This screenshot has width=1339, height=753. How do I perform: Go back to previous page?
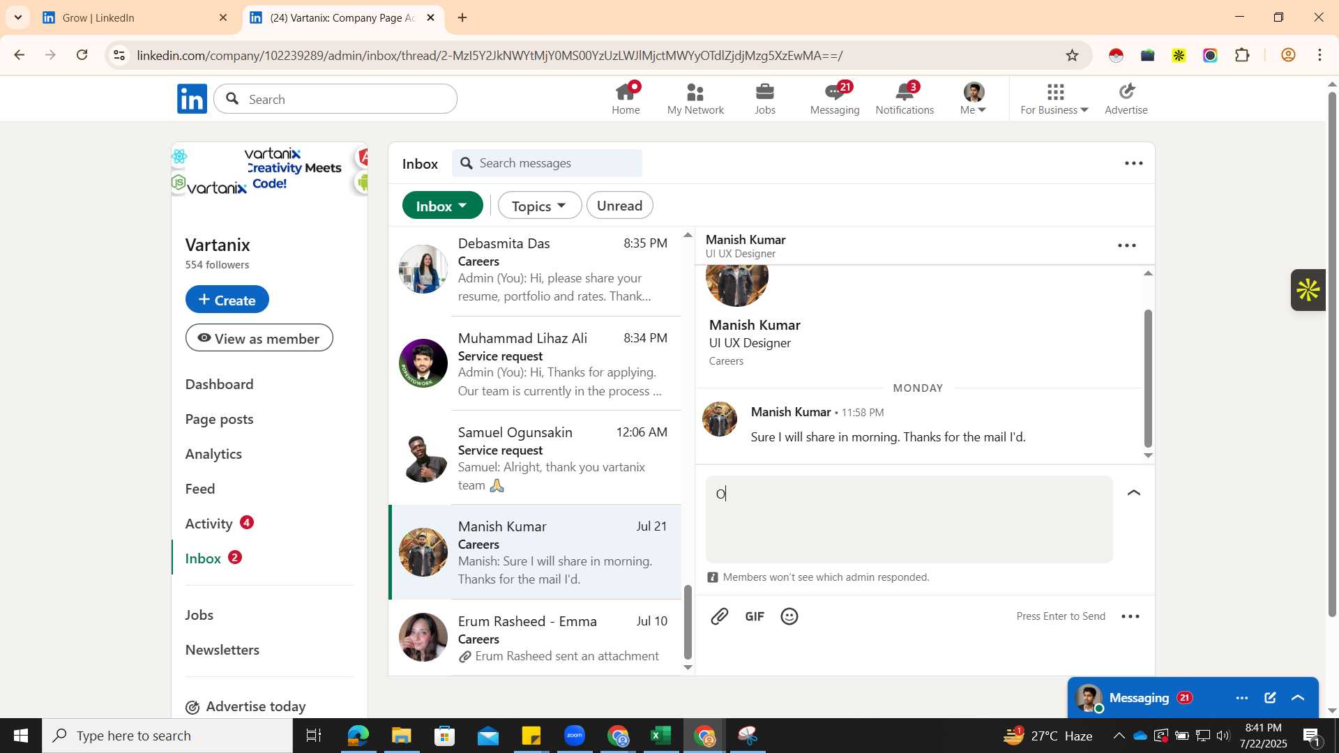20,55
